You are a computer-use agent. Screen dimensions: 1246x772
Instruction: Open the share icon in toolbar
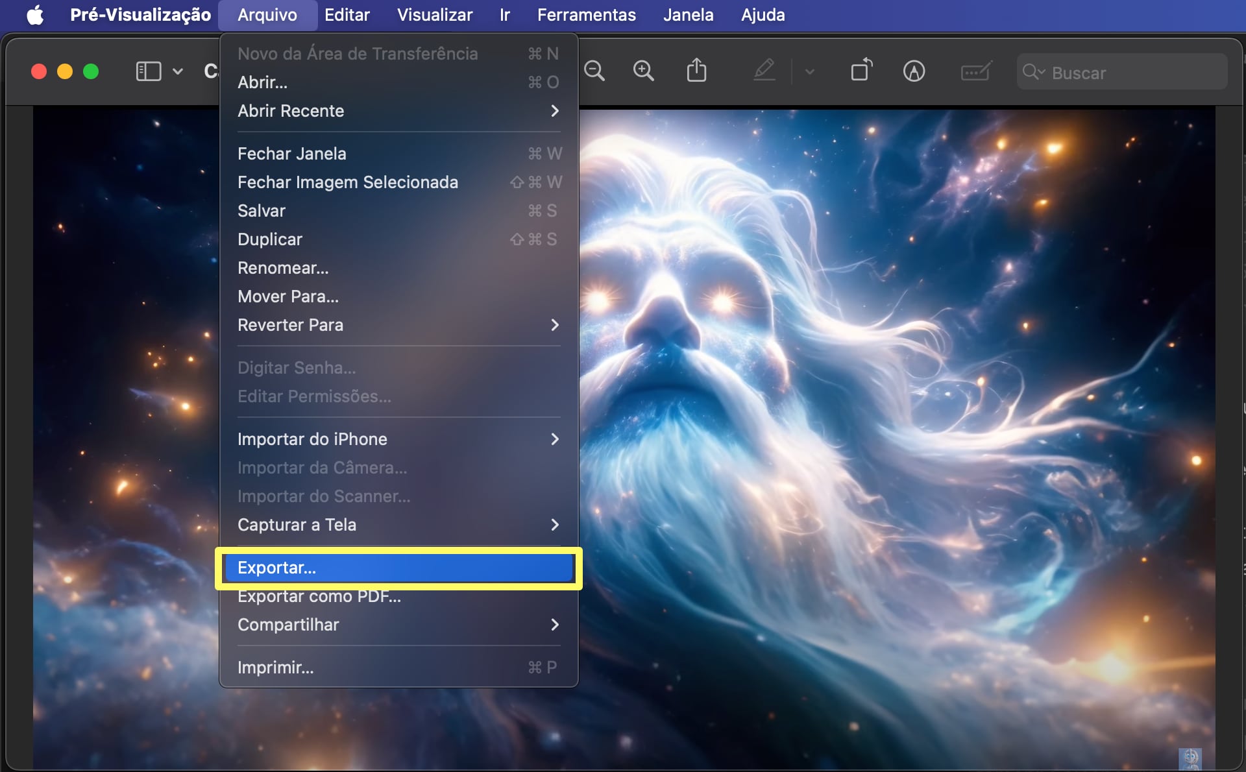coord(696,70)
